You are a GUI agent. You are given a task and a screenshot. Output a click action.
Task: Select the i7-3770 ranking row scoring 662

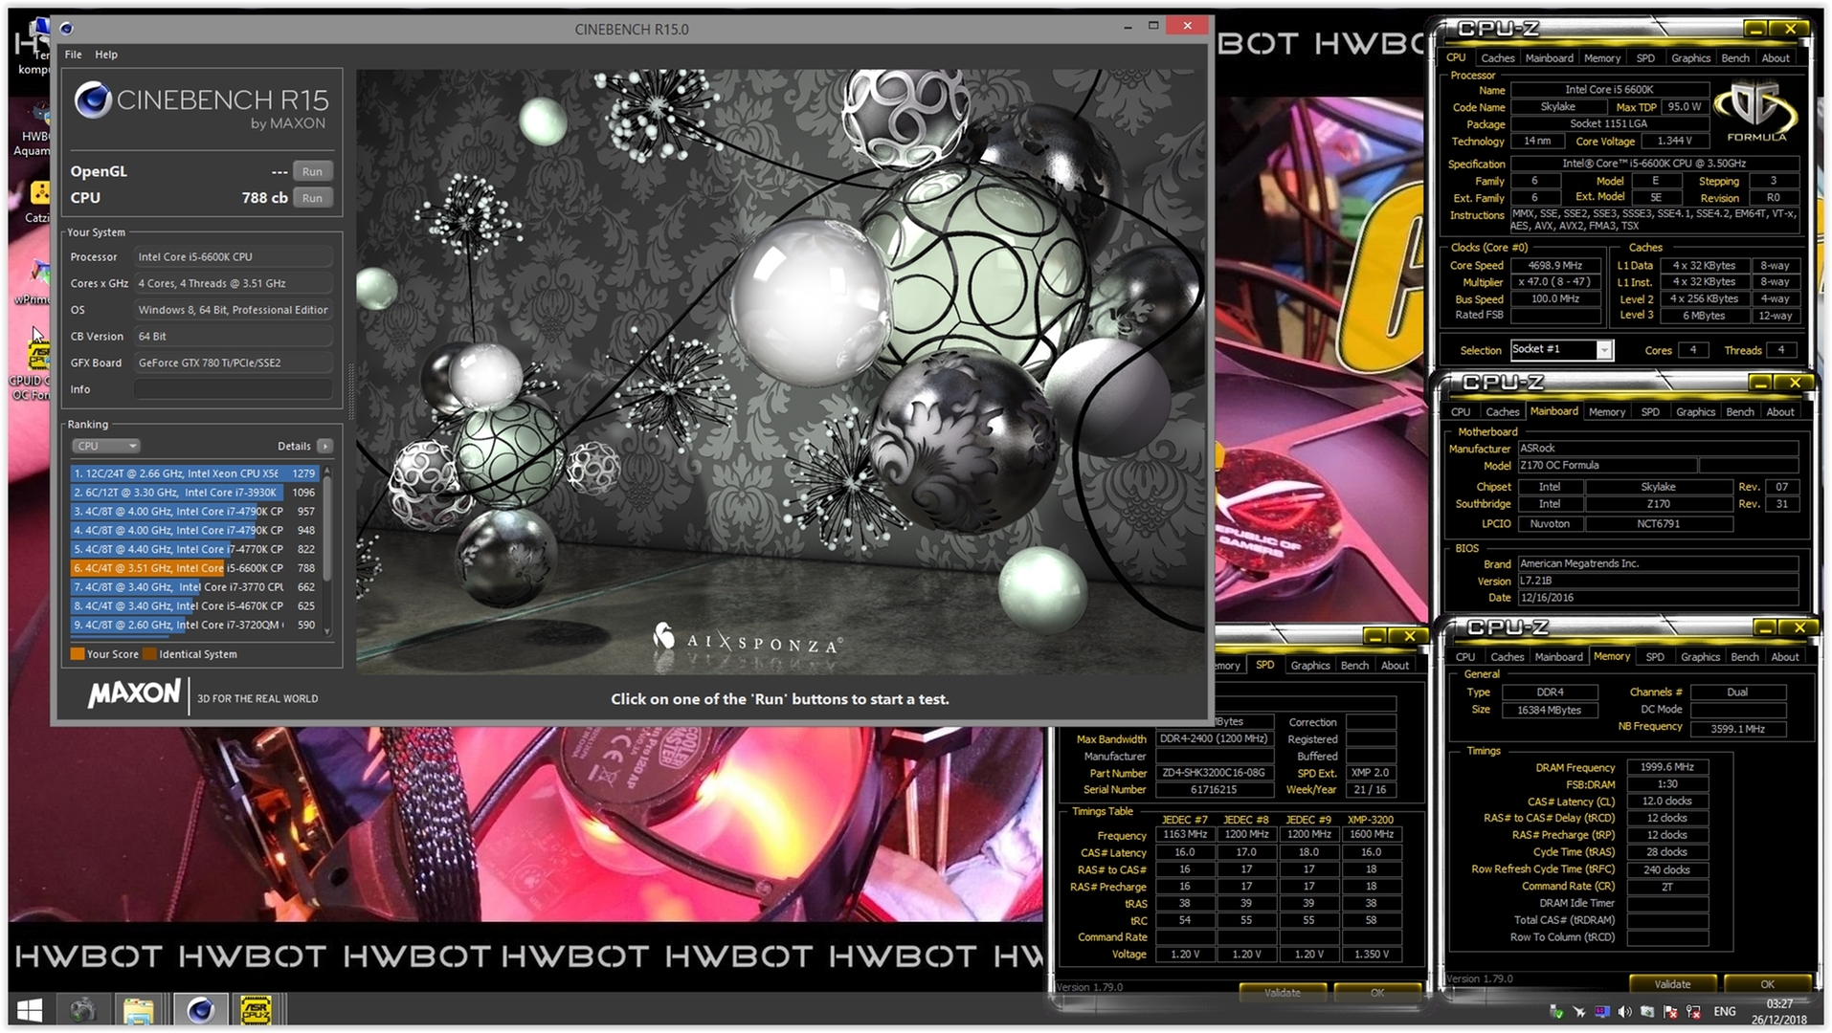click(194, 587)
